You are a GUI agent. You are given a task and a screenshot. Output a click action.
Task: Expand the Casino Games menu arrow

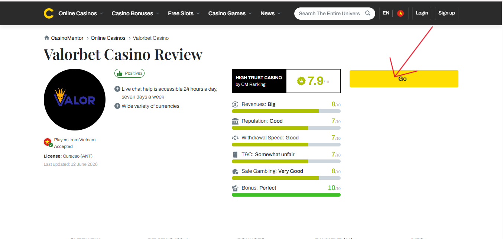250,13
